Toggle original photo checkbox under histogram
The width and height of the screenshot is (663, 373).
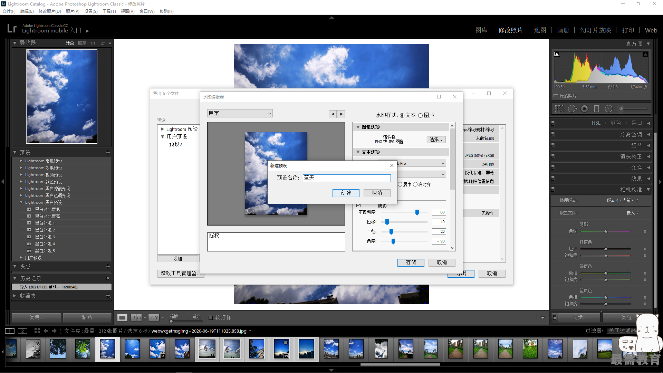[556, 96]
